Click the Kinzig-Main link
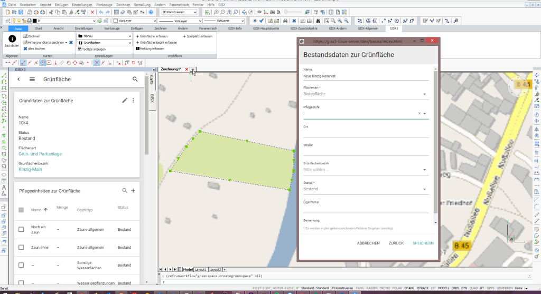Viewport: 541px width, 294px height. [x=30, y=169]
